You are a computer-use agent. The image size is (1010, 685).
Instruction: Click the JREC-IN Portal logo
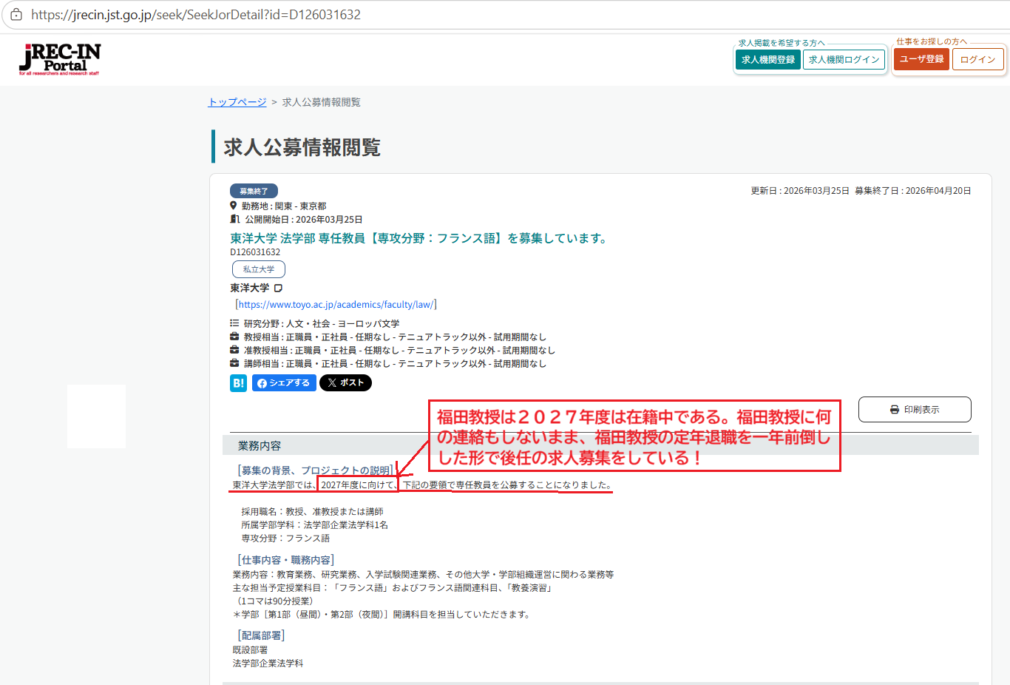pyautogui.click(x=60, y=59)
